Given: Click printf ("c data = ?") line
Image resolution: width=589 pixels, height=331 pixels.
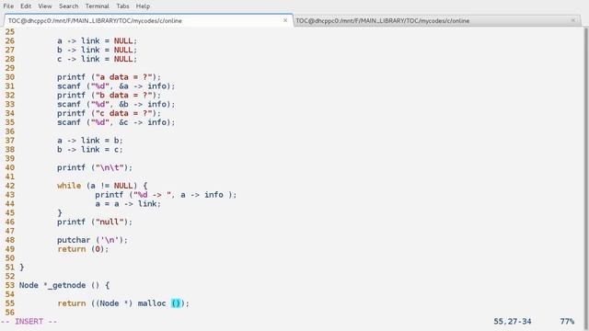Looking at the screenshot, I should 109,113.
